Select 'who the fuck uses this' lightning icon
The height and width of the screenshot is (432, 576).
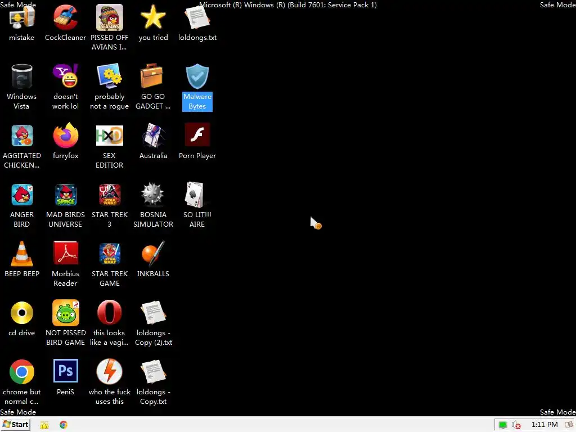point(110,372)
